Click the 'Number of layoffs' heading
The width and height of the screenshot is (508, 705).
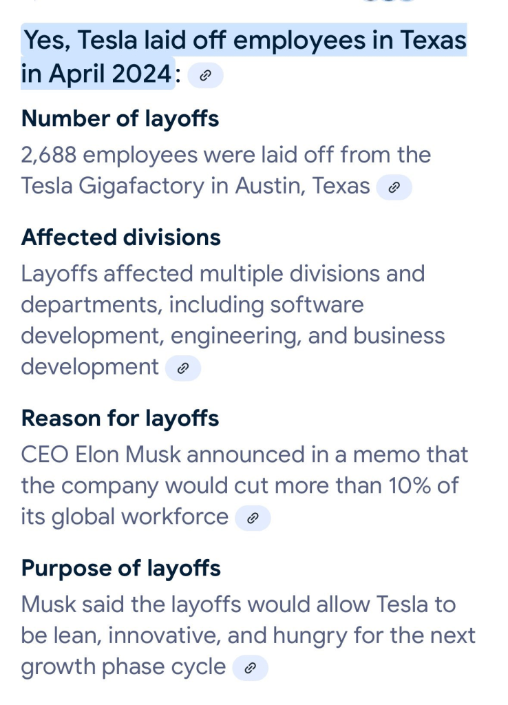(x=120, y=118)
